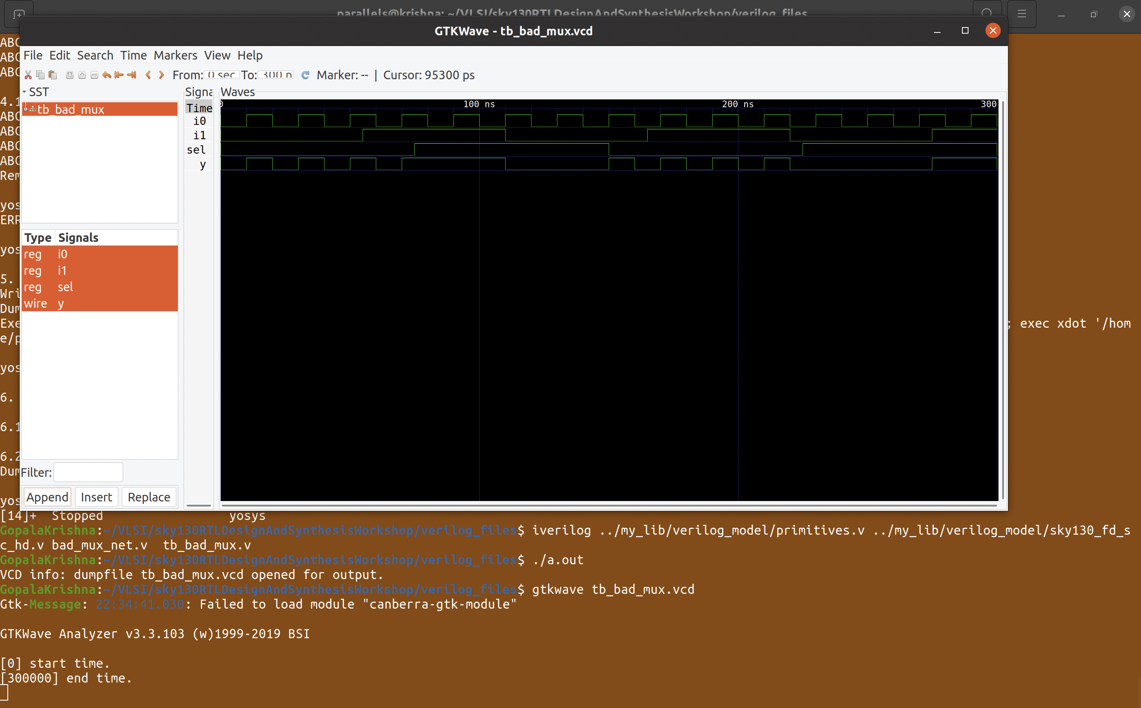
Task: Click the Append button
Action: (47, 497)
